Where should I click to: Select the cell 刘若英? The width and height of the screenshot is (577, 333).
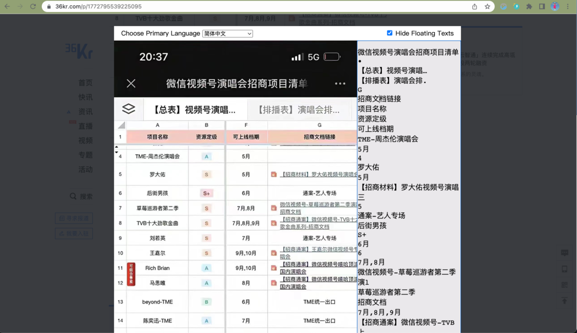[158, 238]
